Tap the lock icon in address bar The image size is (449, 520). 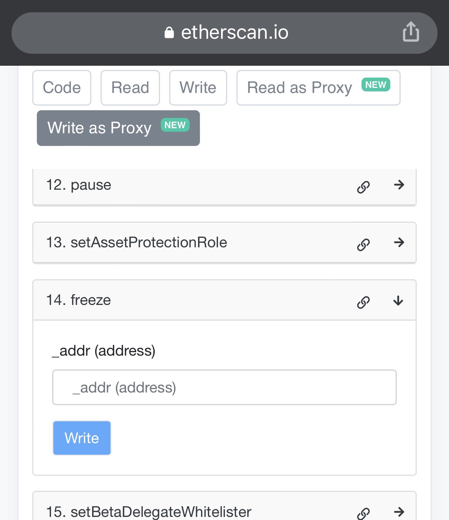(169, 33)
